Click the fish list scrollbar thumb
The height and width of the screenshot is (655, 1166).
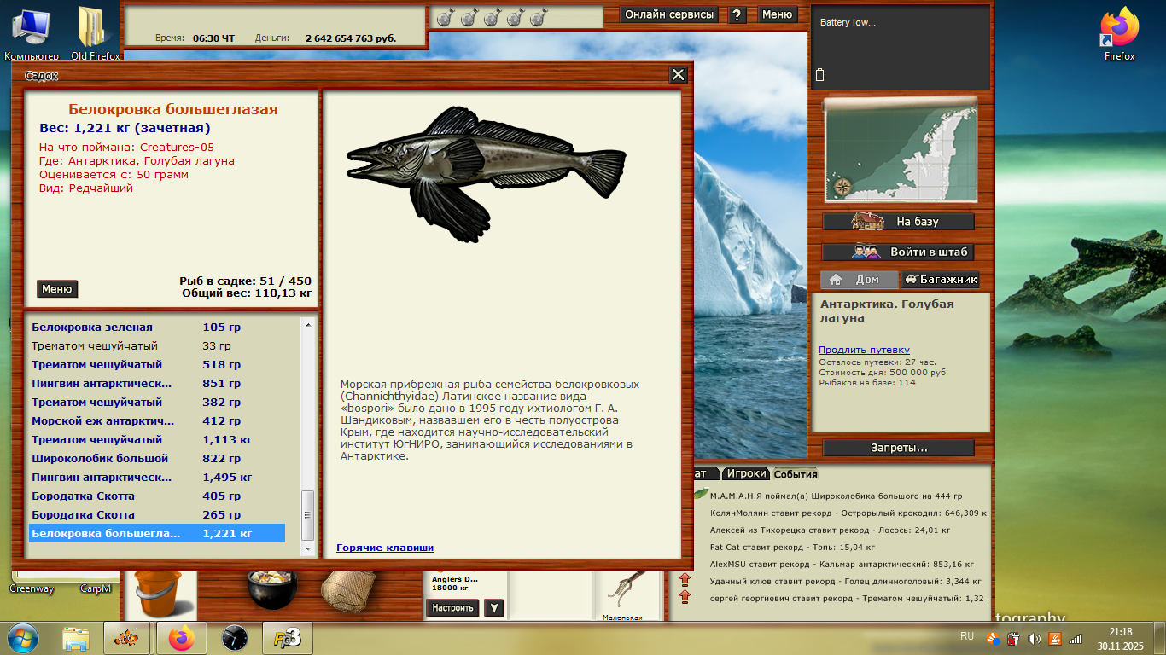[x=308, y=514]
